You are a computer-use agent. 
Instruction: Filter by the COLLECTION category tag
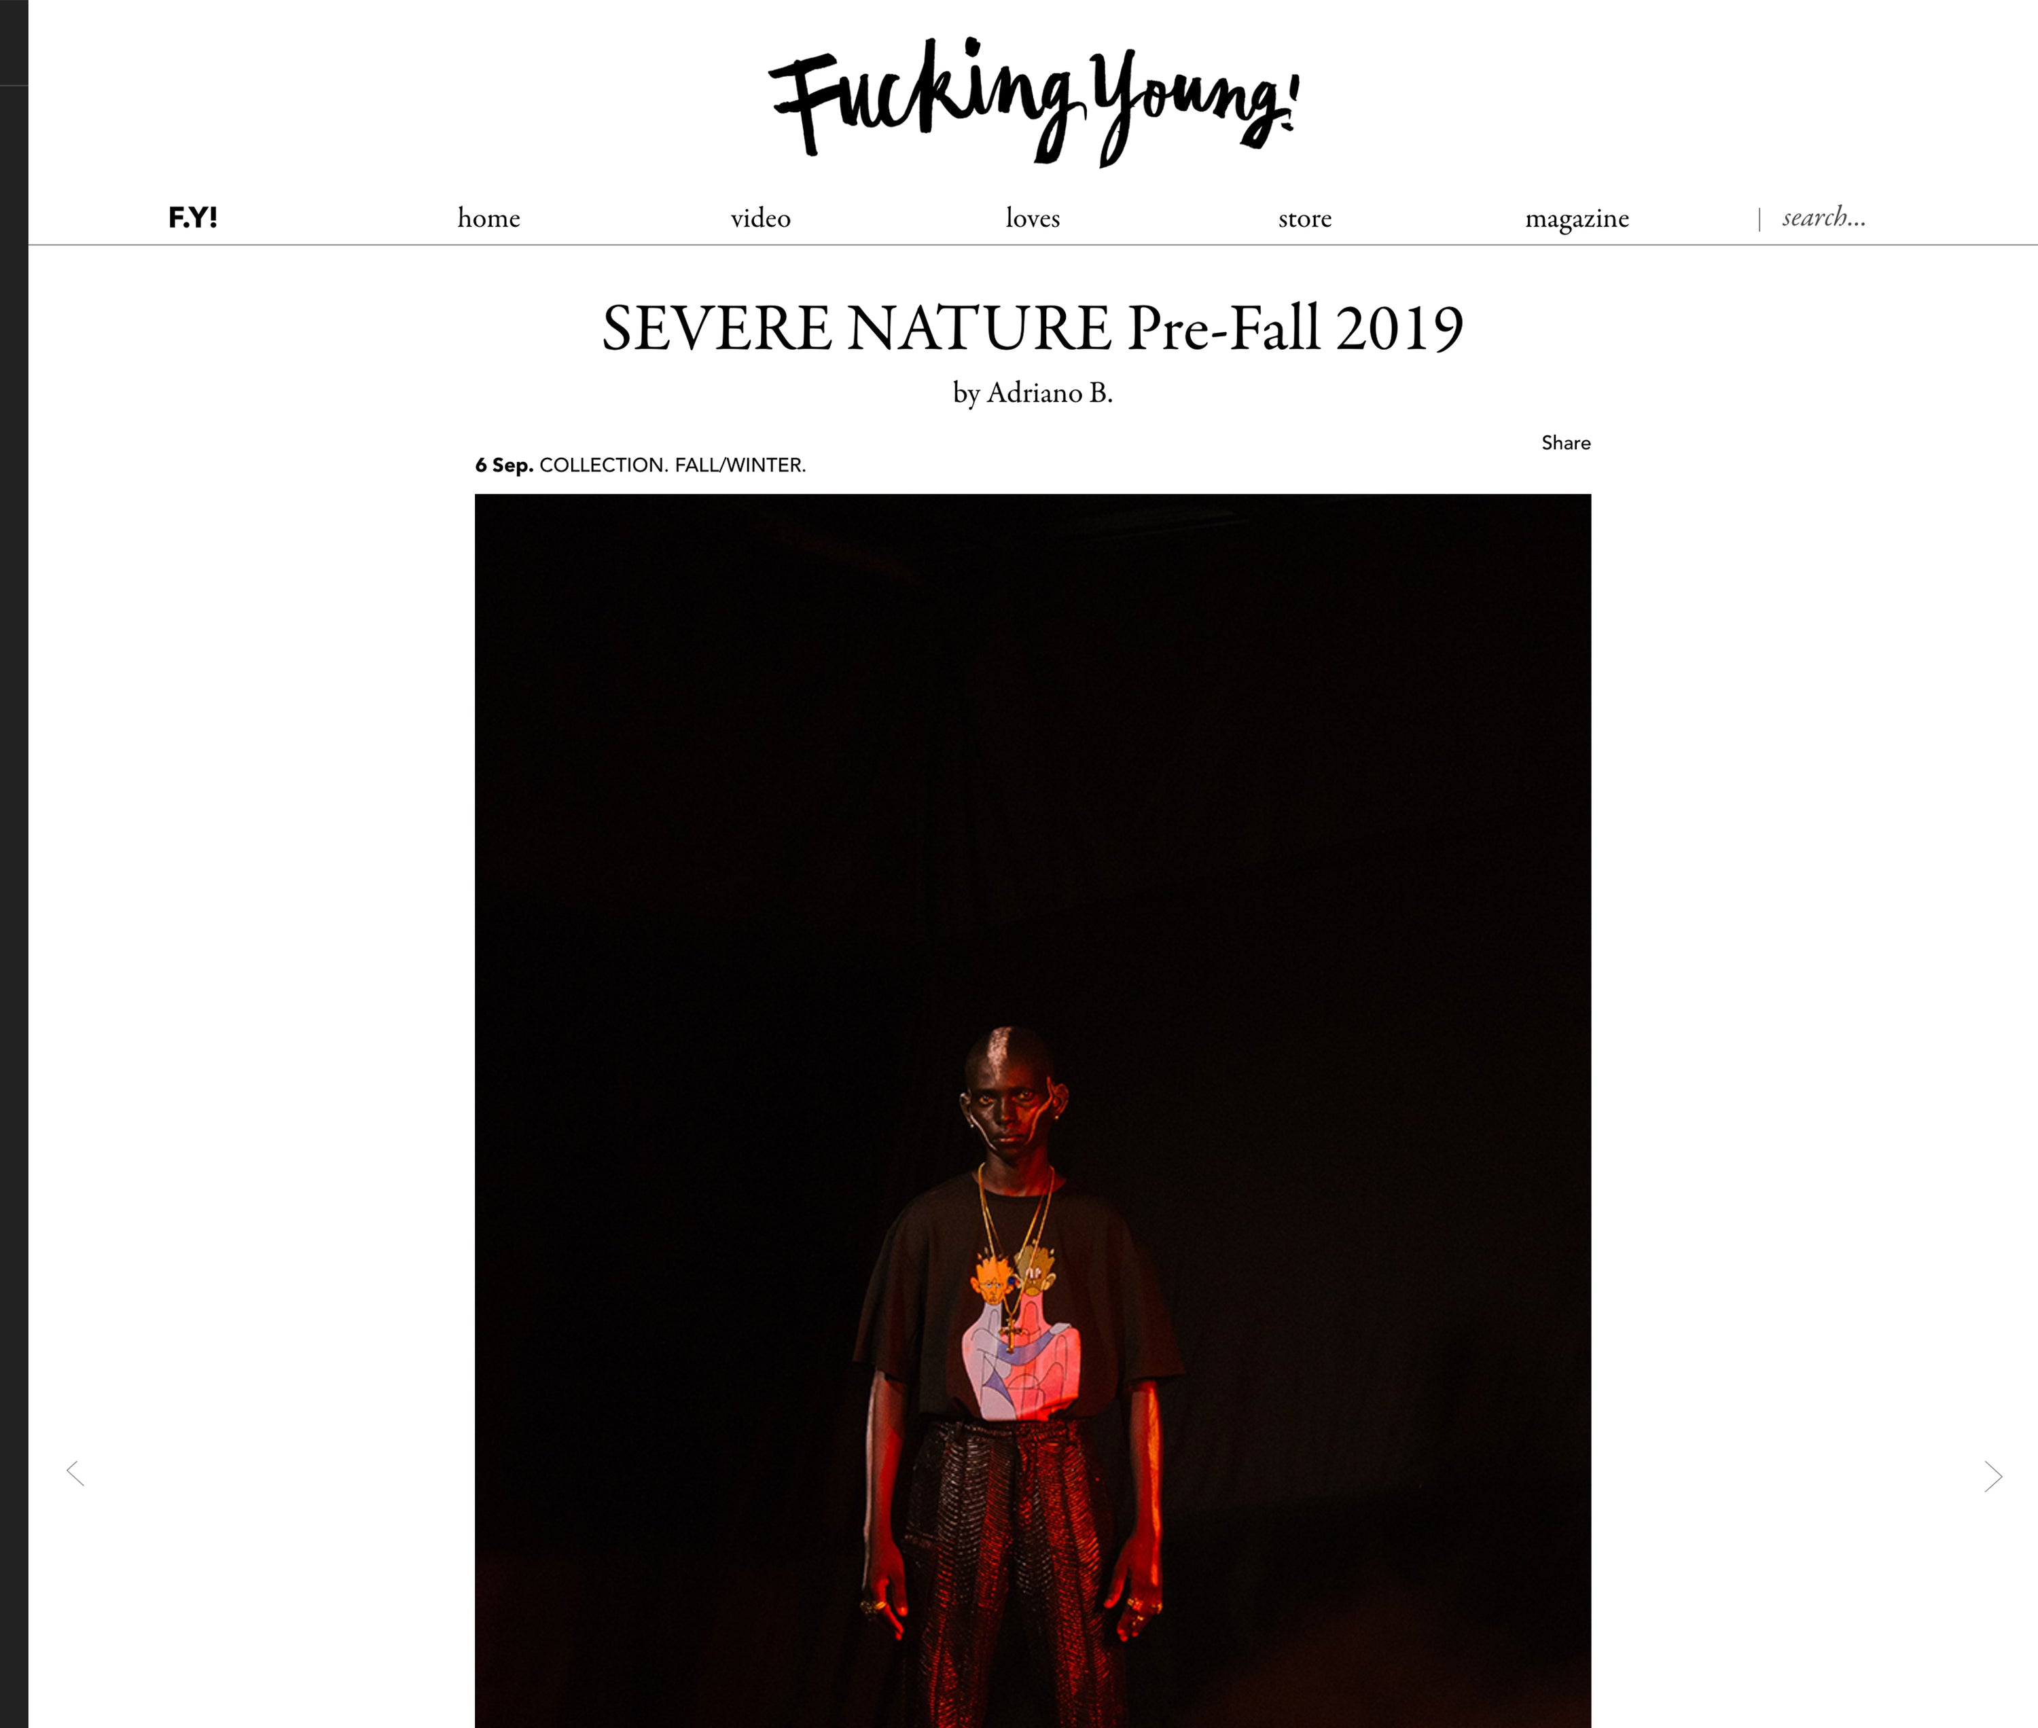point(603,465)
